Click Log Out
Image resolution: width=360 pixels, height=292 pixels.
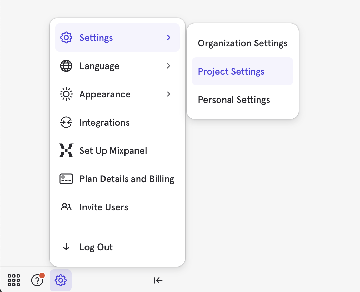(96, 247)
